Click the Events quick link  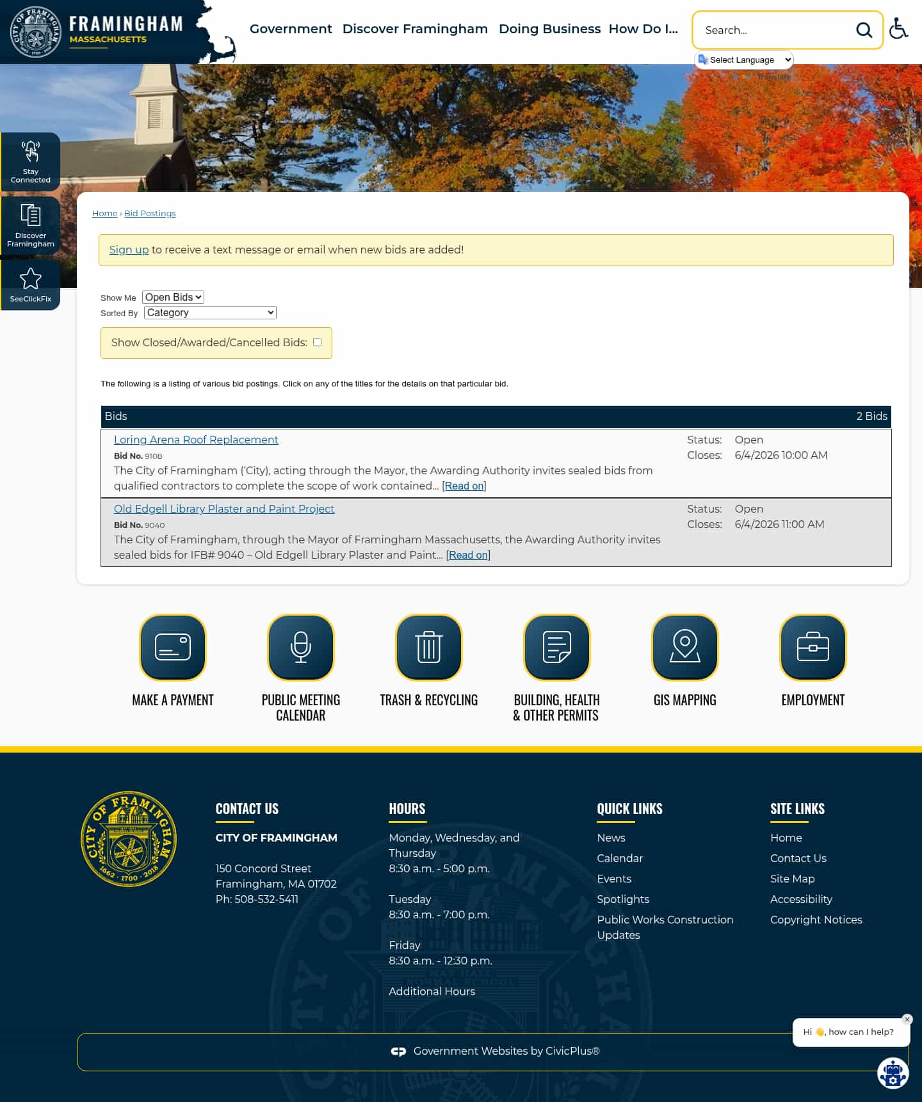click(x=614, y=879)
